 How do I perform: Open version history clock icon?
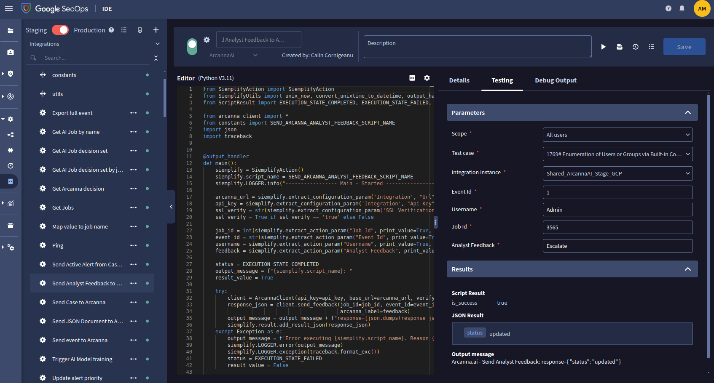(x=636, y=47)
